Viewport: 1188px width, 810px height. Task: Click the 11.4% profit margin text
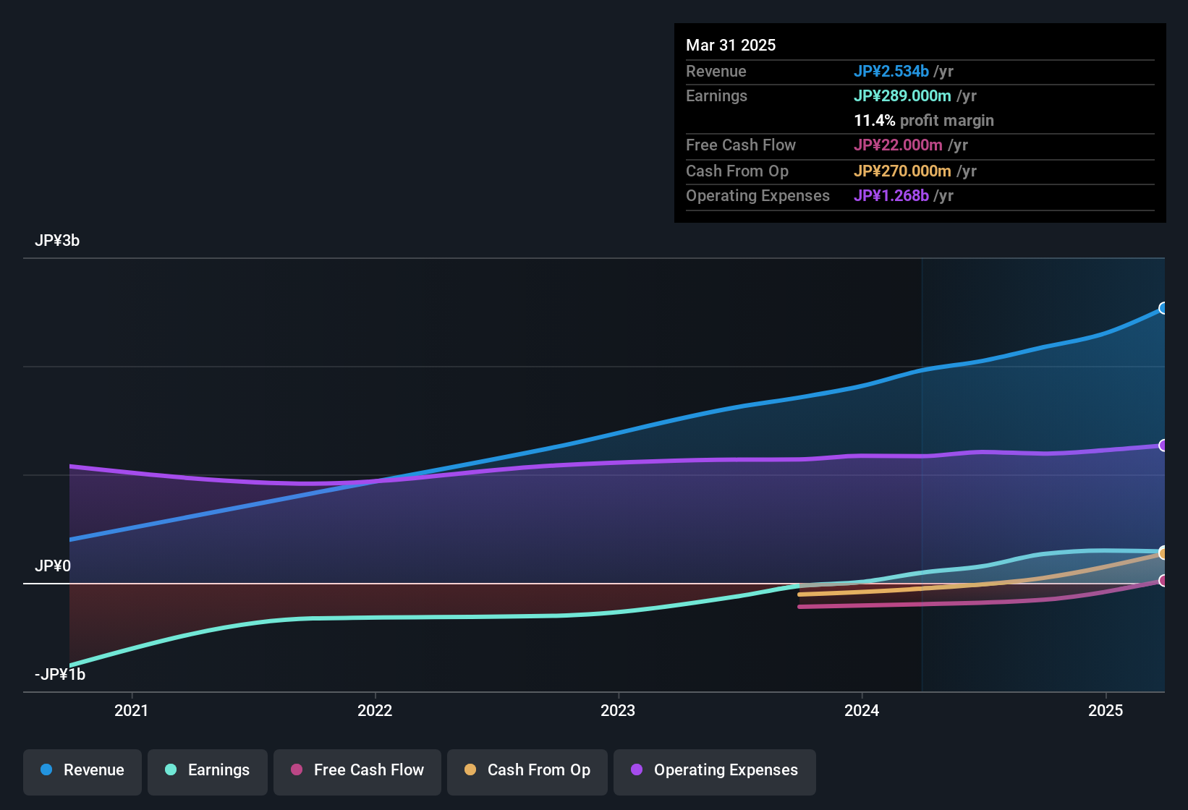(x=924, y=120)
